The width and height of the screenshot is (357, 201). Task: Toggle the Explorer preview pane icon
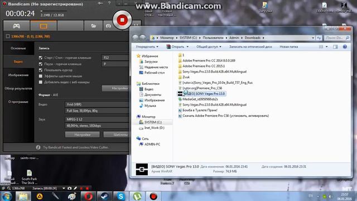335,47
